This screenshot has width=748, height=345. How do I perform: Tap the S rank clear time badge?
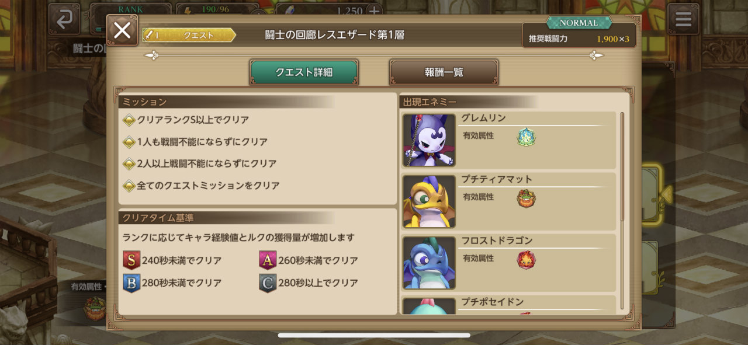click(x=131, y=260)
